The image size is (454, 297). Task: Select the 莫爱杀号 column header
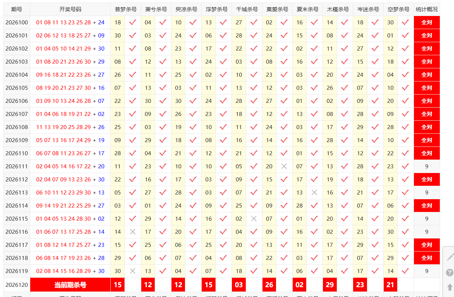(277, 9)
